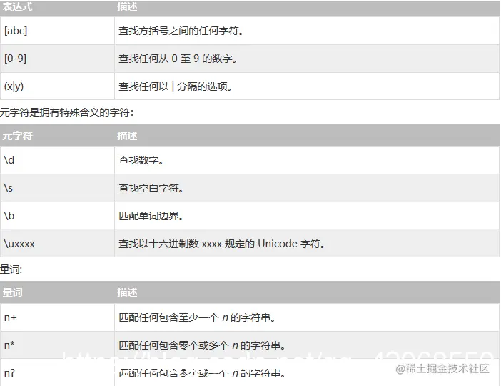Click the \d metacharacter cell
501x386 pixels.
tap(57, 160)
